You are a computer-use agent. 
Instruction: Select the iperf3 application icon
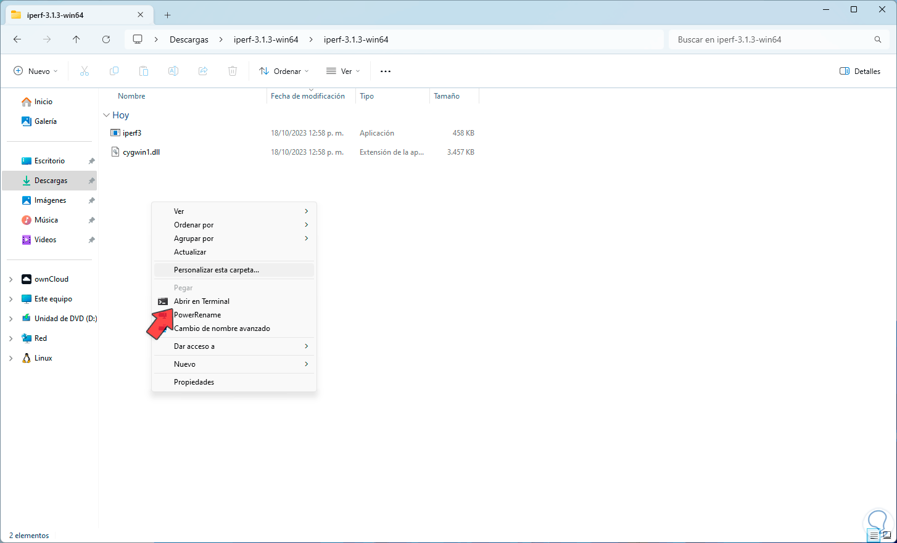(x=115, y=133)
